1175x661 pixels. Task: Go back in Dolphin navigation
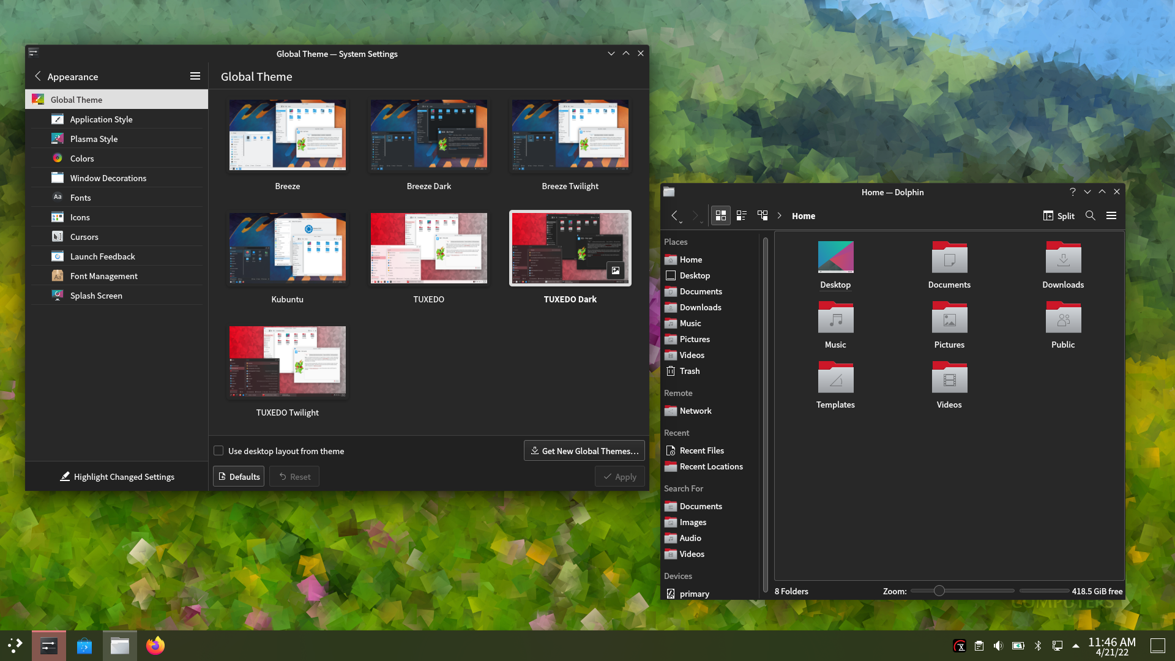point(675,215)
